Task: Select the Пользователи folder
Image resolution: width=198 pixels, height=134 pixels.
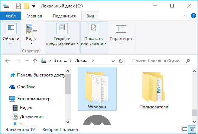Action: click(x=154, y=89)
